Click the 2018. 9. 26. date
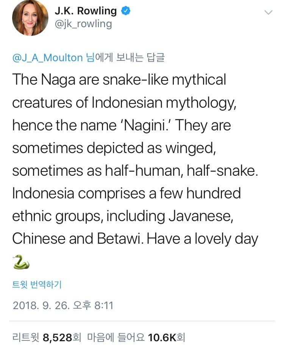Screen dimensions: 284x348 (x=41, y=305)
